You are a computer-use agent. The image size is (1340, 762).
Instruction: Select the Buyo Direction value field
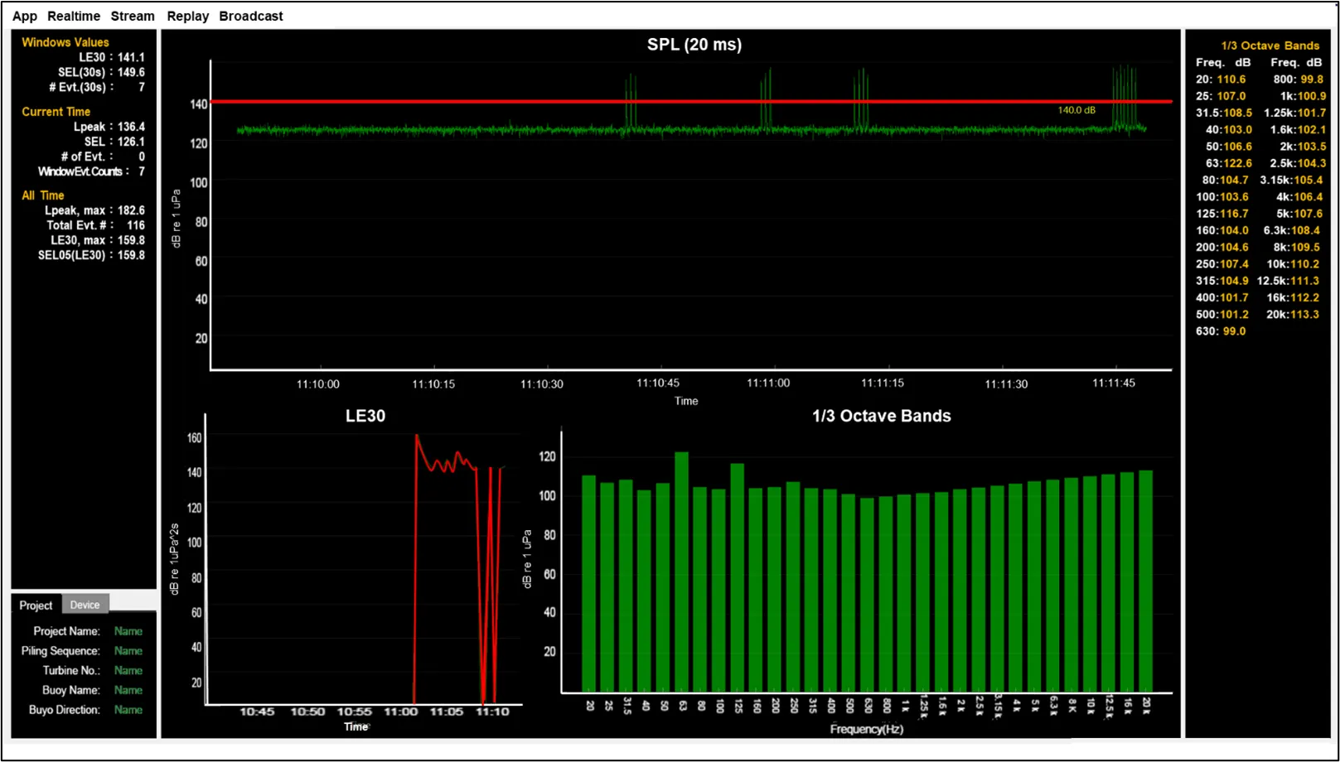click(128, 710)
